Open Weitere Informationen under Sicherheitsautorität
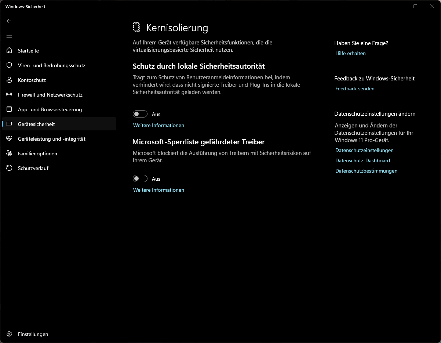This screenshot has width=441, height=343. tap(158, 125)
